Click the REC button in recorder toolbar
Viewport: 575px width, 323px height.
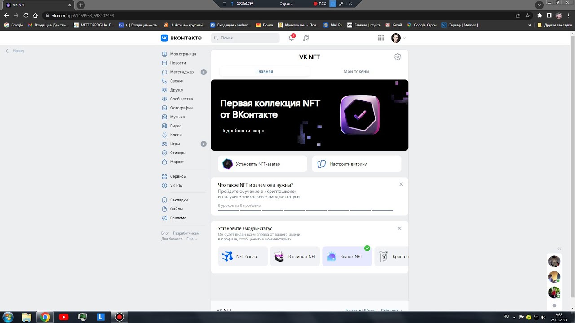pyautogui.click(x=320, y=4)
